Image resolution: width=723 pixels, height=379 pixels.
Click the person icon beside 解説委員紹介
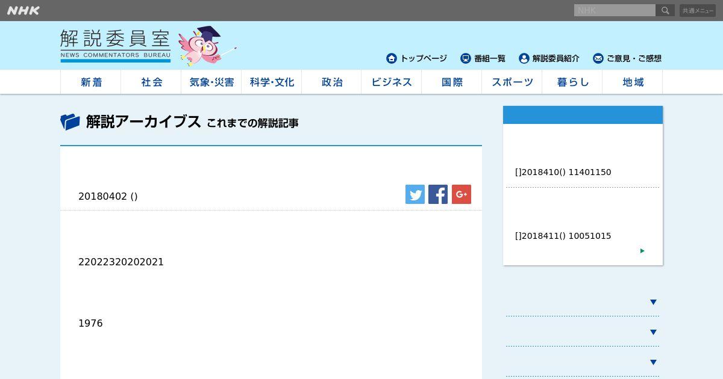(524, 58)
